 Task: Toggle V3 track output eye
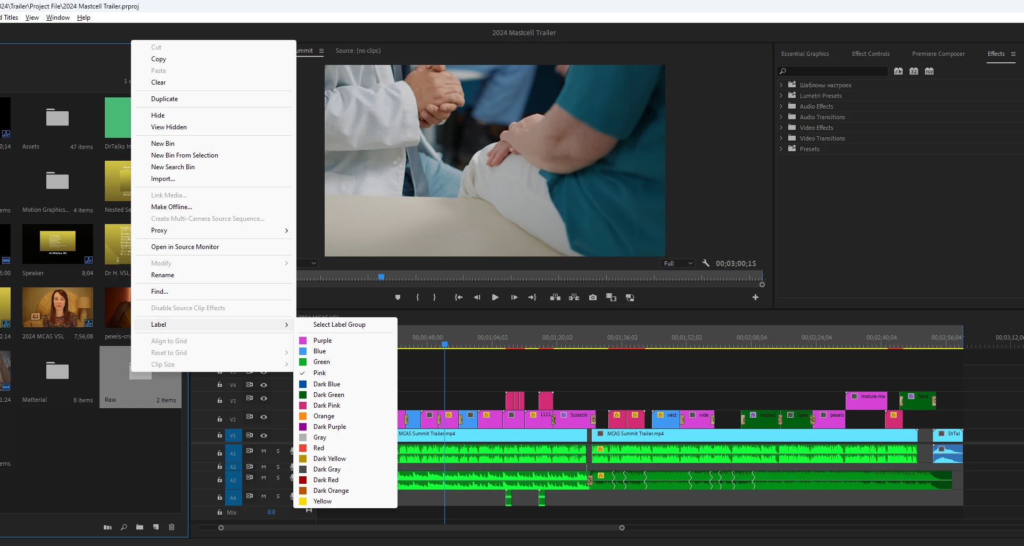coord(263,399)
